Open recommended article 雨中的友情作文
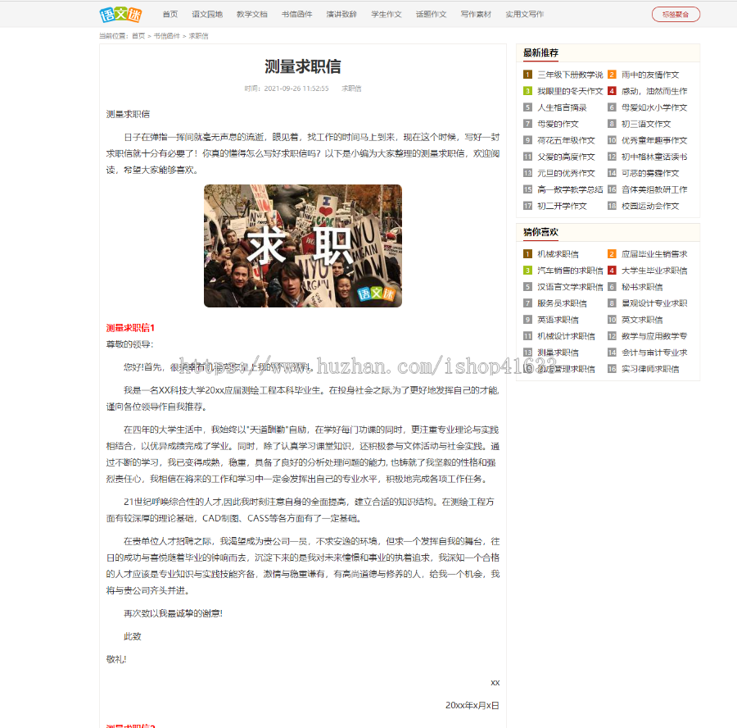This screenshot has height=728, width=737. [x=650, y=75]
